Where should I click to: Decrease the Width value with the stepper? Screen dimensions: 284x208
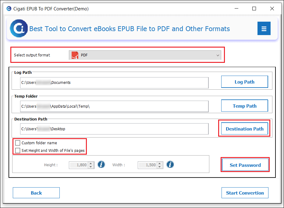[x=159, y=166]
